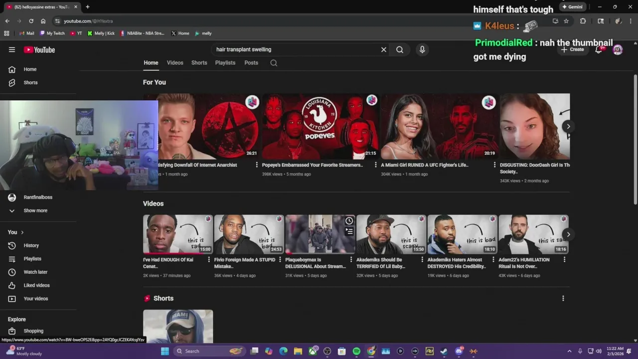Advance the For You carousel right arrow
This screenshot has height=359, width=638.
click(568, 126)
